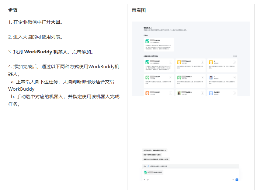Click the text "4. 添加完成后" in step 4
Viewport: 257px width, 194px height.
[x=23, y=67]
